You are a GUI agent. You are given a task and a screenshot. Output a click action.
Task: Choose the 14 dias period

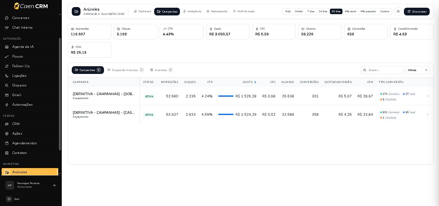click(323, 12)
